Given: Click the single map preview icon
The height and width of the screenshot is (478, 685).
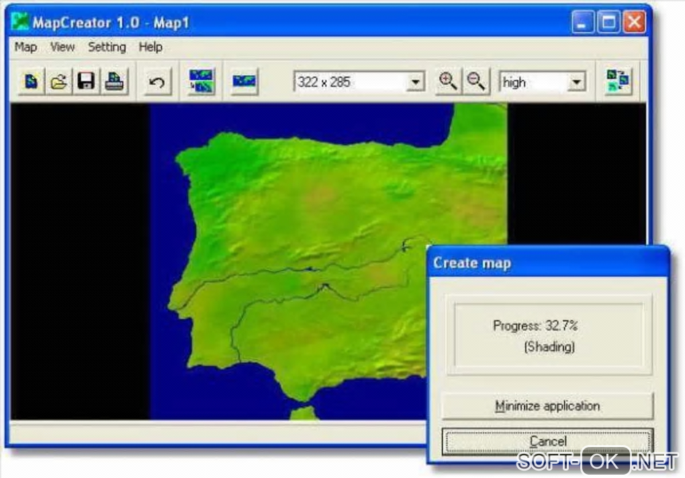Looking at the screenshot, I should coord(244,81).
